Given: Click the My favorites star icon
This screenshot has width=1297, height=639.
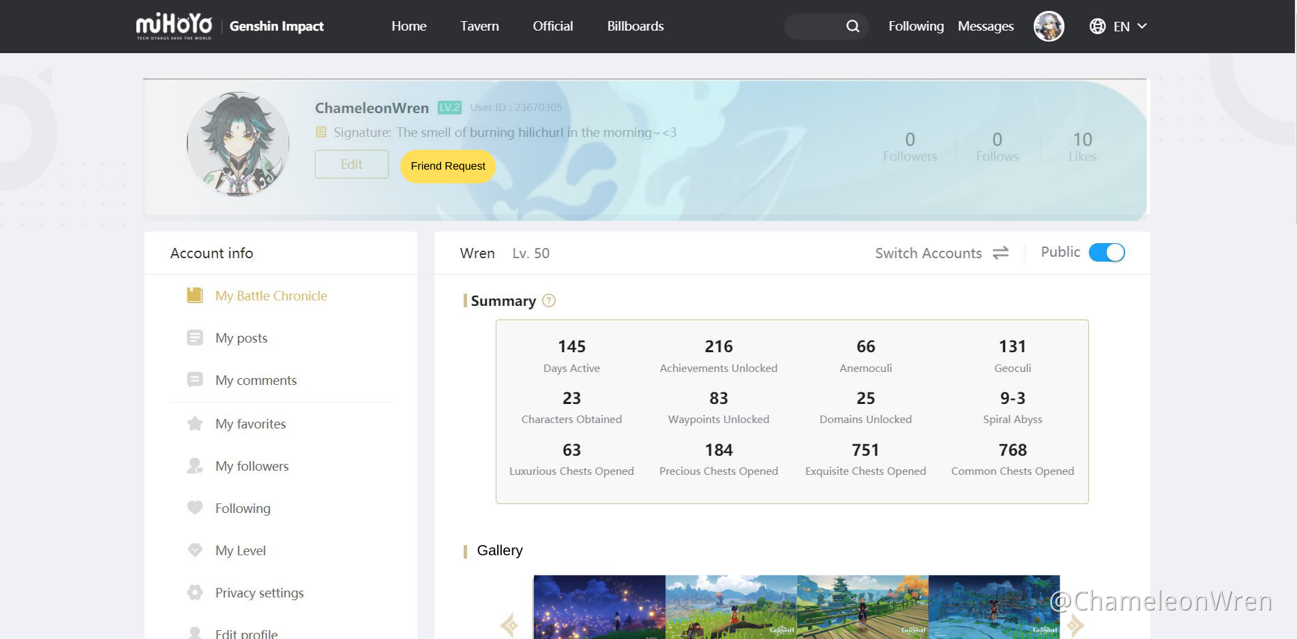Looking at the screenshot, I should (195, 424).
